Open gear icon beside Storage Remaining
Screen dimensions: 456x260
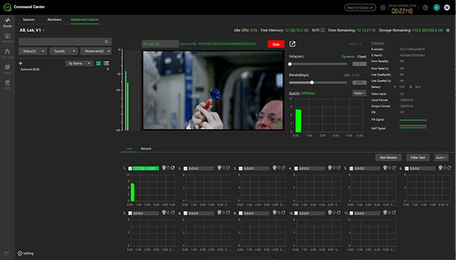[448, 30]
